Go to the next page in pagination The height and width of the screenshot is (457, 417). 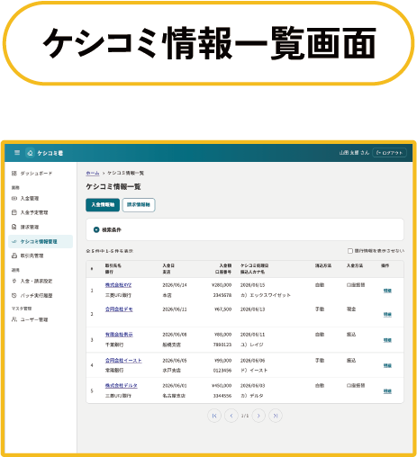pyautogui.click(x=258, y=416)
